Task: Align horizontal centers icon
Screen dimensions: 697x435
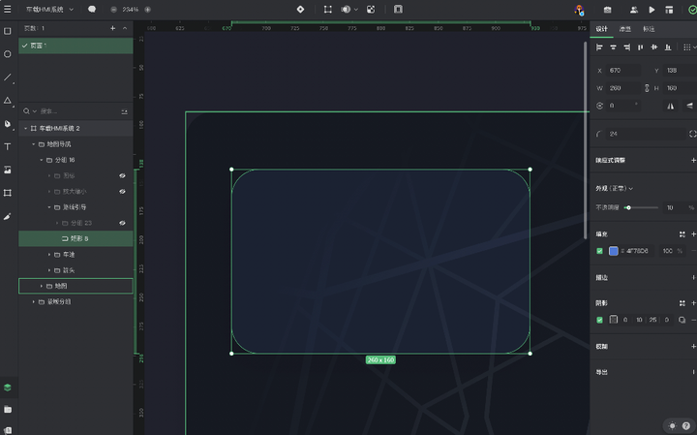Action: 613,47
